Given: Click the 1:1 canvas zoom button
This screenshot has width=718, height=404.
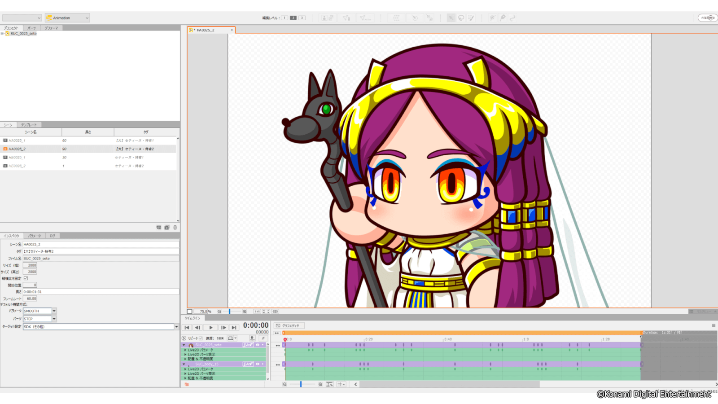Looking at the screenshot, I should [257, 312].
